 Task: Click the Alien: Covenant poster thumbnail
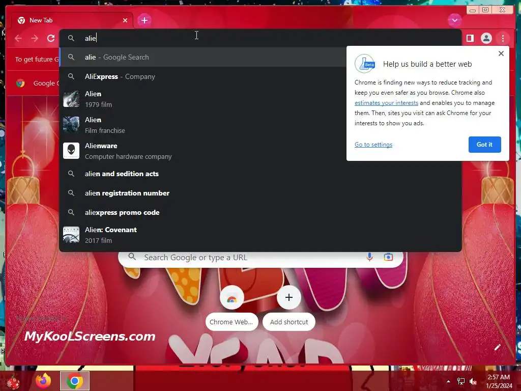point(71,235)
